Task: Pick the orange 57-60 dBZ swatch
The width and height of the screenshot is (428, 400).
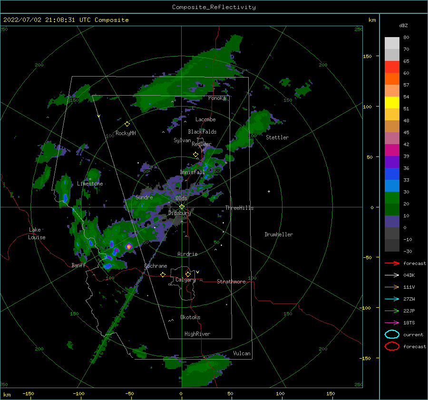Action: coord(392,78)
